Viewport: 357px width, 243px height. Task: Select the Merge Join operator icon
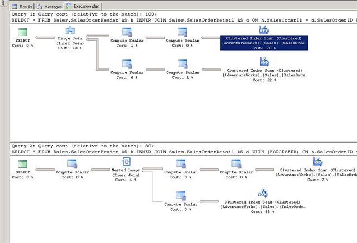click(71, 31)
